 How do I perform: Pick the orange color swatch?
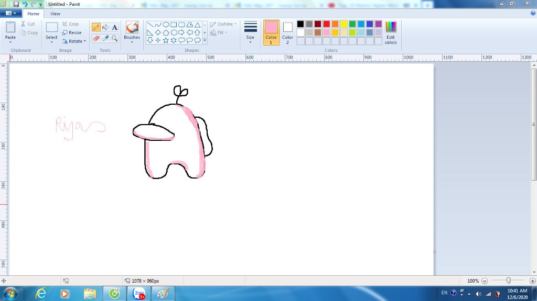coord(335,24)
